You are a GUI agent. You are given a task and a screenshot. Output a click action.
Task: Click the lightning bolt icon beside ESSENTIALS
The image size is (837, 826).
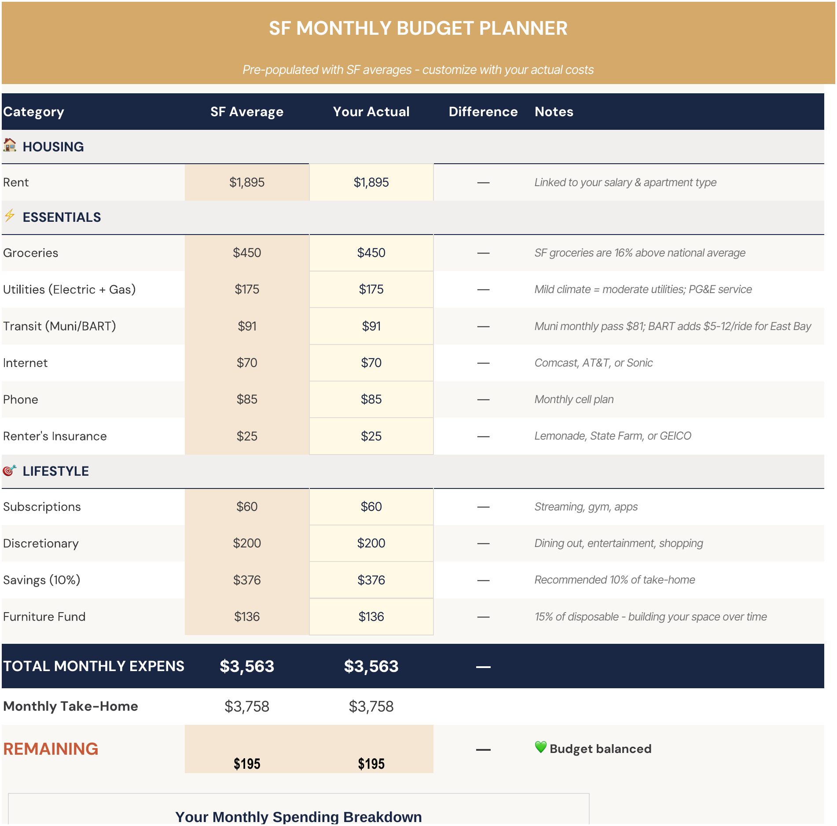pos(10,216)
